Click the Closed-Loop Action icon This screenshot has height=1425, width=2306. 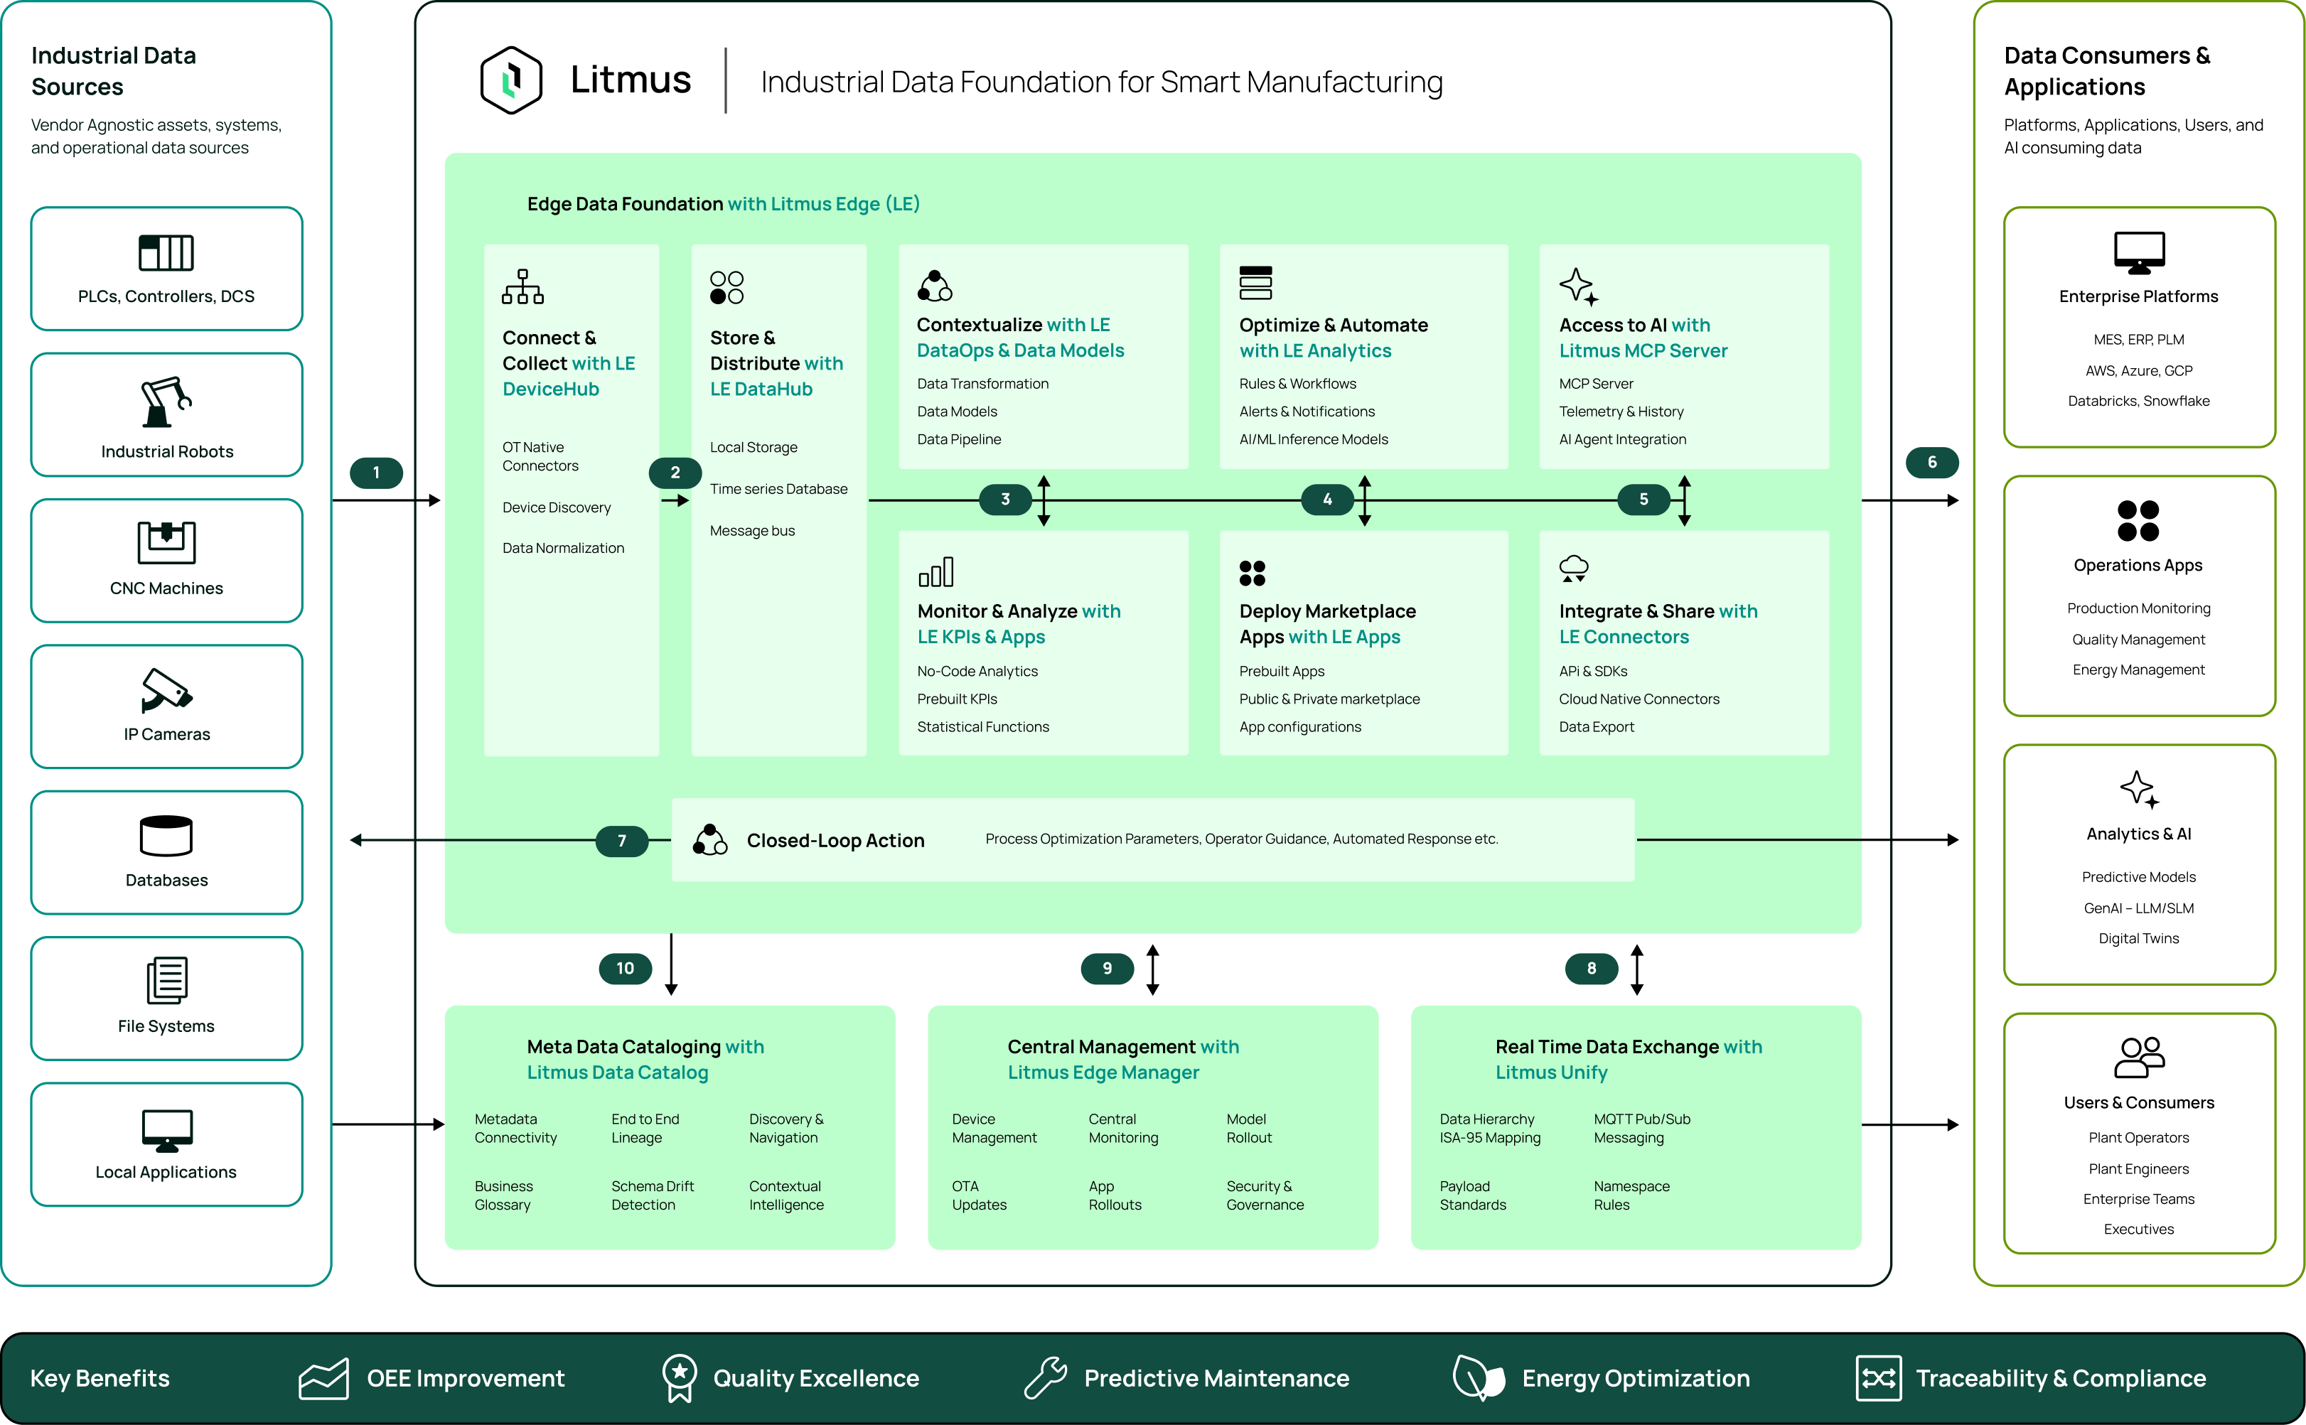pos(709,839)
